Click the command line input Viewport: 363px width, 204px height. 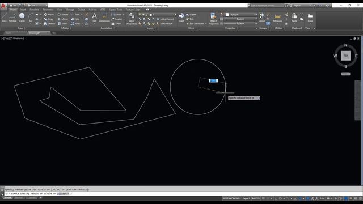[183, 194]
